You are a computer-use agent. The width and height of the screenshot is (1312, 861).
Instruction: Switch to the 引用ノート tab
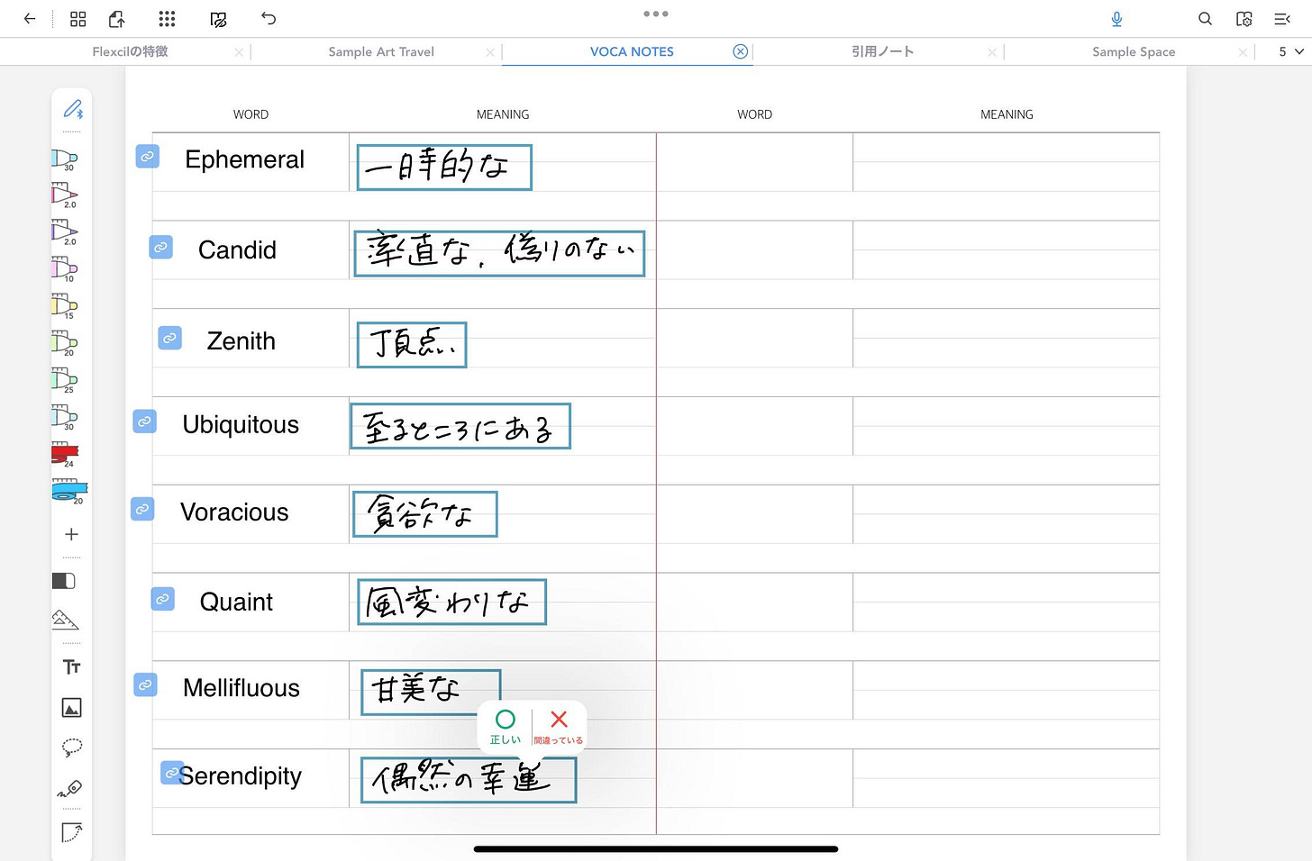(x=883, y=51)
